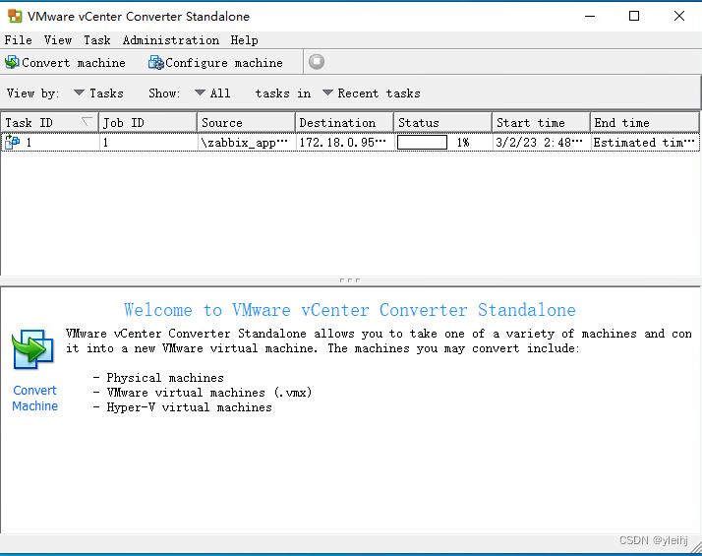The image size is (702, 556).
Task: Sort by the Task ID column header
Action: 49,123
